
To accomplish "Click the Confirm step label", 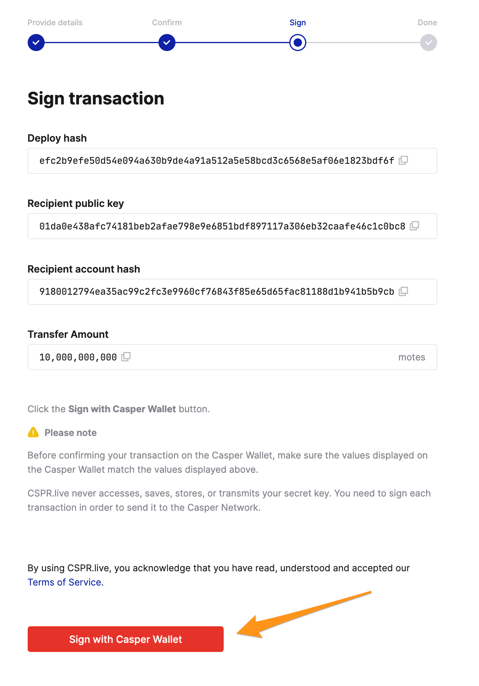I will [x=167, y=23].
